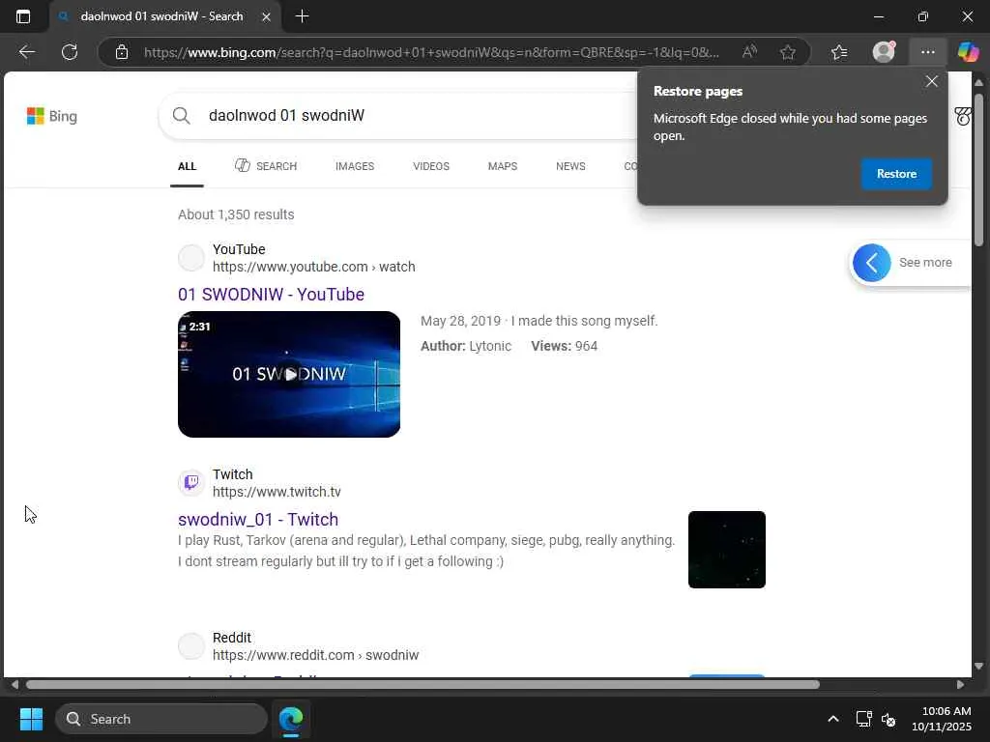Click the search magnifier icon in Bing box
Image resolution: width=990 pixels, height=742 pixels.
click(x=181, y=116)
